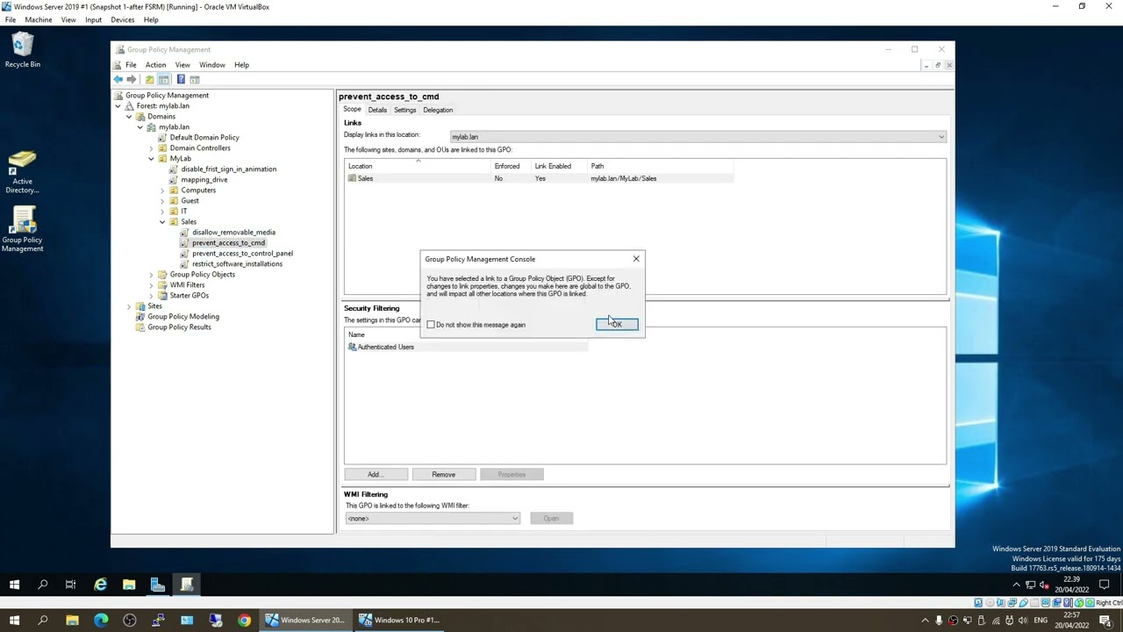Open Help via the blue question-mark toolbar icon
1123x632 pixels.
[181, 79]
